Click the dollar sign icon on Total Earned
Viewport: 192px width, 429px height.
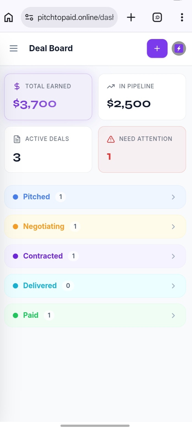tap(17, 86)
